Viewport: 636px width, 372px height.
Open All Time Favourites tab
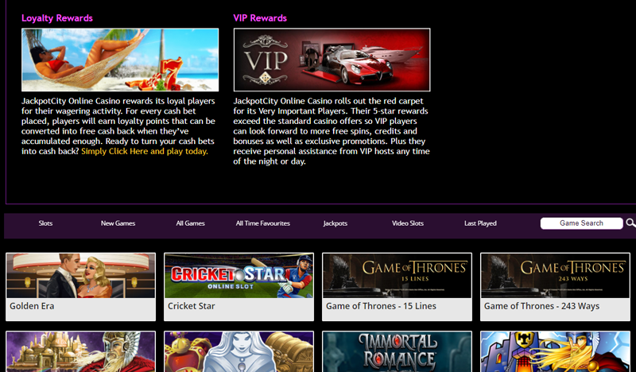(x=263, y=223)
